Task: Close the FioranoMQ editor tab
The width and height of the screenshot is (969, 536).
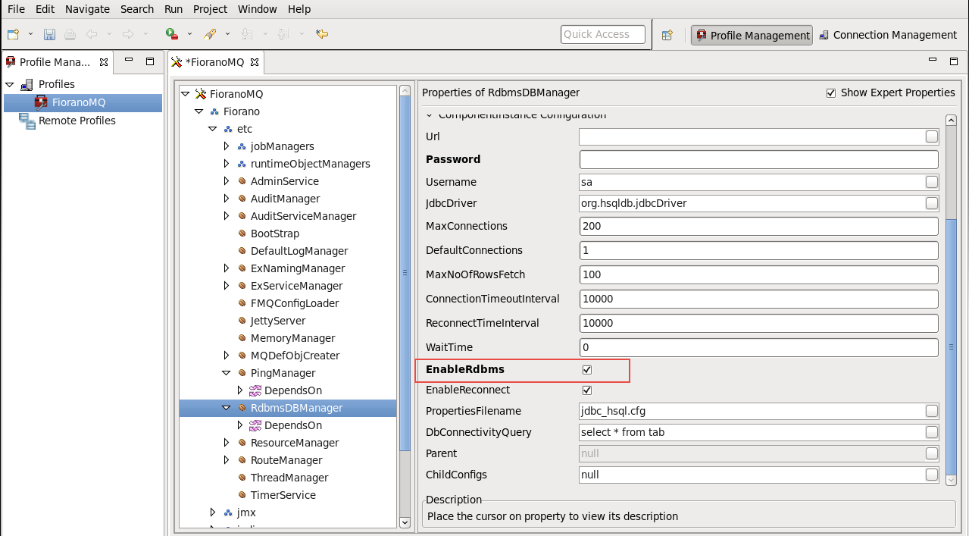Action: click(x=255, y=62)
